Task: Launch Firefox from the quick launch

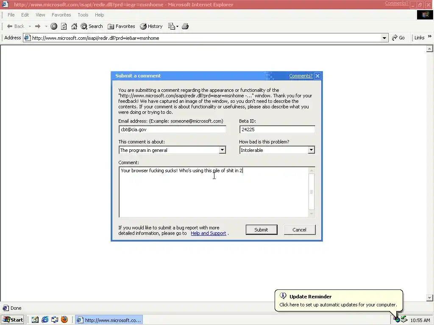Action: point(64,320)
